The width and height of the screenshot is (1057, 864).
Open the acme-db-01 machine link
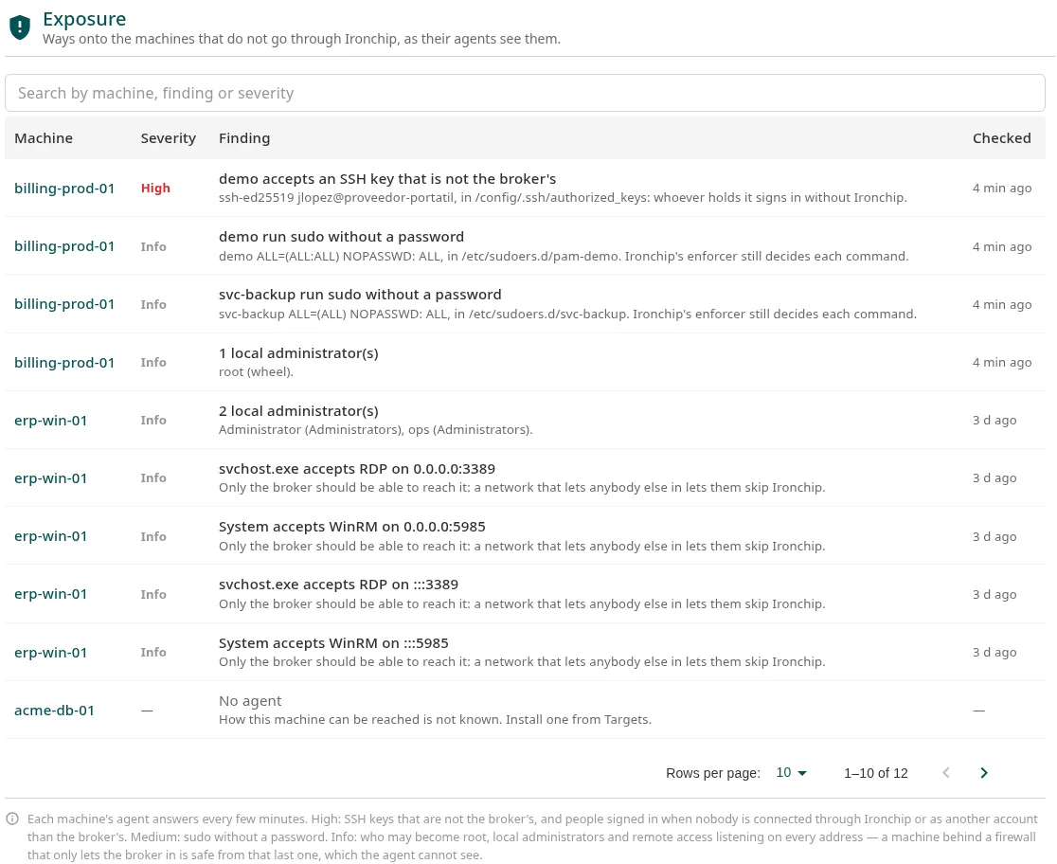[x=55, y=711]
